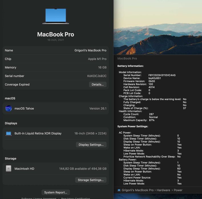The height and width of the screenshot is (199, 202).
Task: Select Hardware in the path bar
Action: pos(163,190)
